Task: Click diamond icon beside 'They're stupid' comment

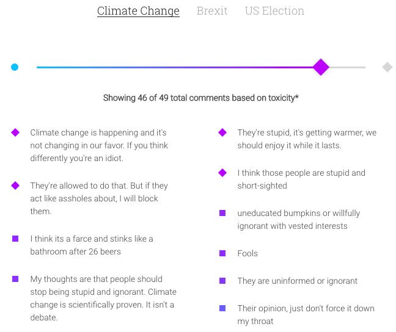Action: [x=222, y=132]
